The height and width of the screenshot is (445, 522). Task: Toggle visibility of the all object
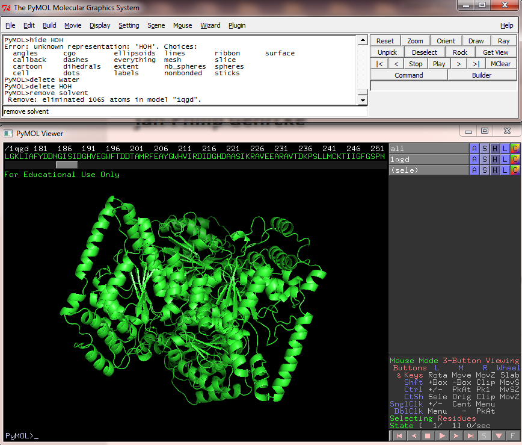pyautogui.click(x=429, y=149)
